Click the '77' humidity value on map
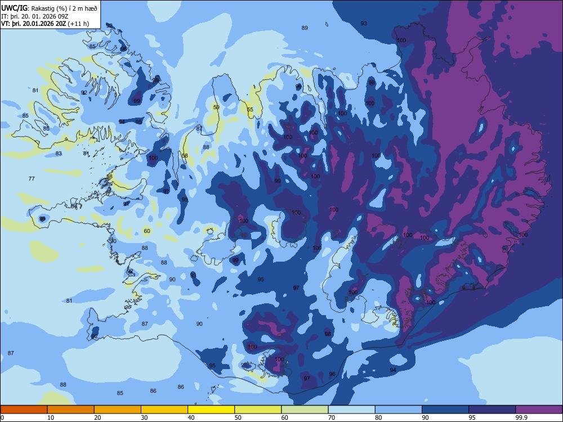 point(32,178)
